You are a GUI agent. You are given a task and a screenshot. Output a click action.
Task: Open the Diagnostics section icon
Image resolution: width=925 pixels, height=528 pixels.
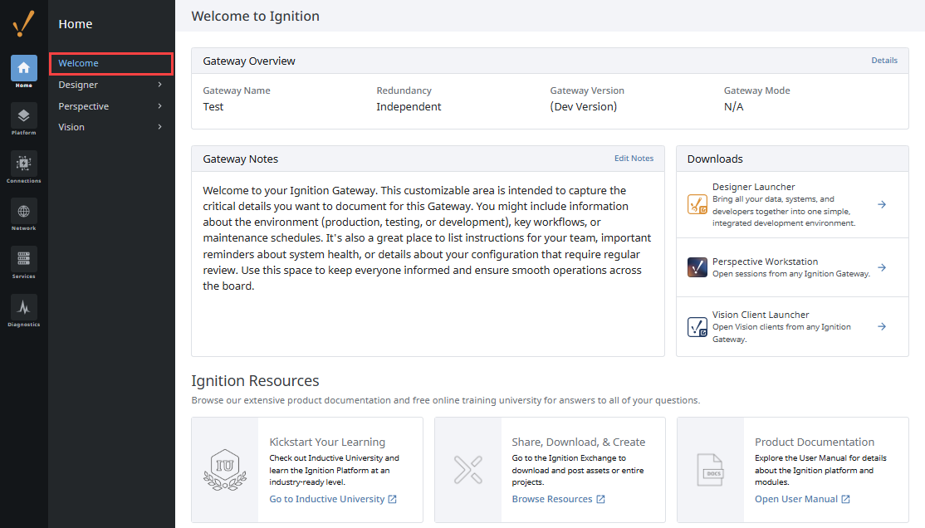click(23, 307)
